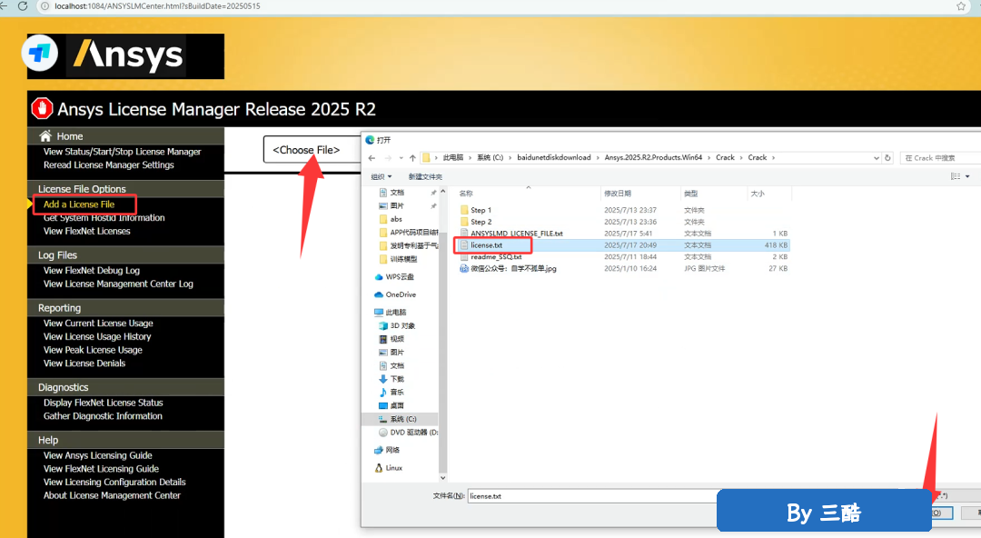The height and width of the screenshot is (538, 981).
Task: Click Ansys.2025.R2.Products.Win64 breadcrumb segment
Action: [653, 158]
